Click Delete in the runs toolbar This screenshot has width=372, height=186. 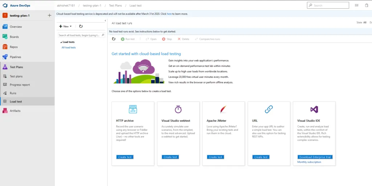pos(183,39)
